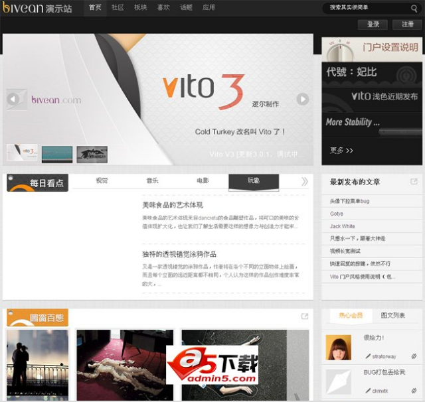The height and width of the screenshot is (402, 425).
Task: Open article 美味食品的艺术体现
Action: pos(173,205)
